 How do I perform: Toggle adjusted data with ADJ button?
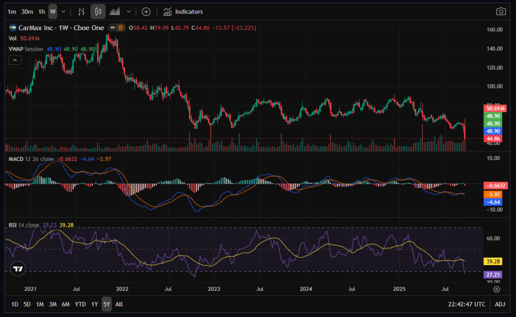pos(500,304)
